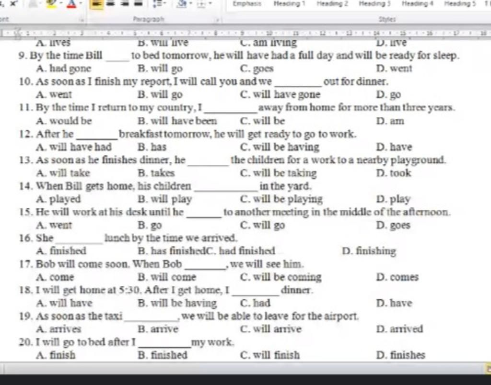Click 'A. played' in question 14

[58, 199]
